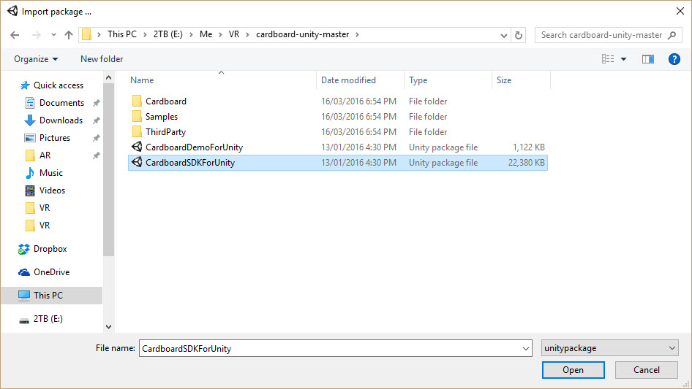Click the New folder button
The height and width of the screenshot is (389, 692).
click(102, 59)
